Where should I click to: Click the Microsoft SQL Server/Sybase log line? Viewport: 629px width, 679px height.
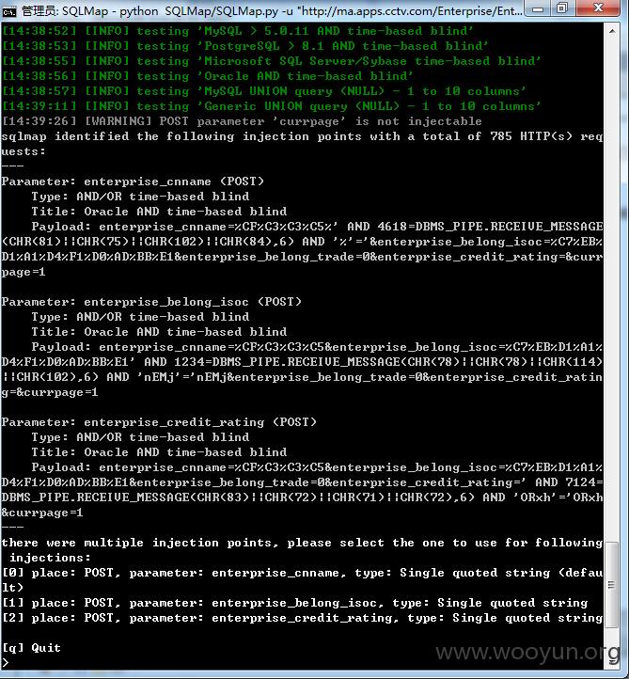pos(272,61)
